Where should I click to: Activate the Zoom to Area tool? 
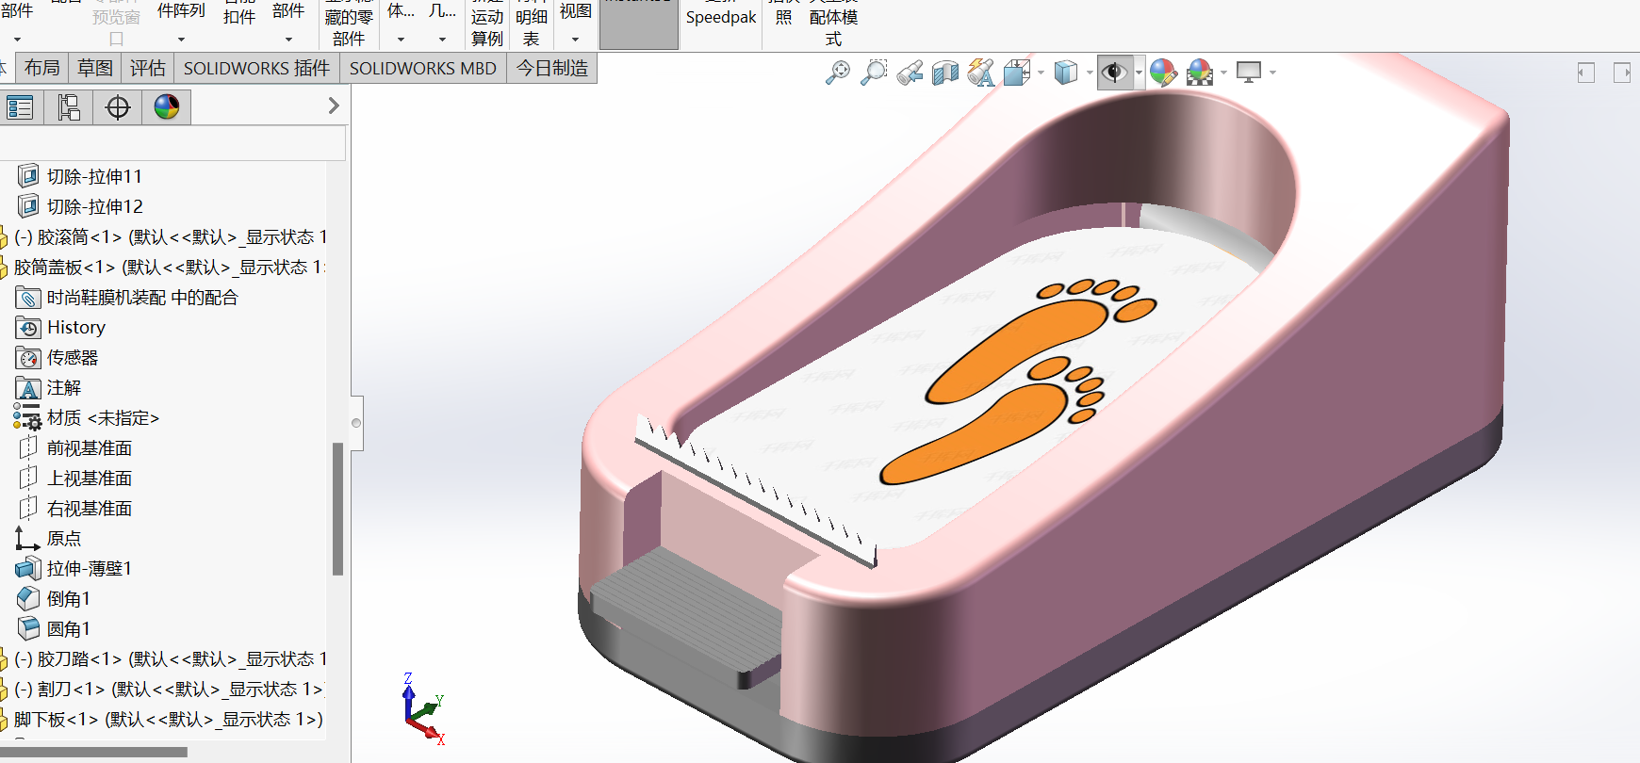pyautogui.click(x=875, y=73)
